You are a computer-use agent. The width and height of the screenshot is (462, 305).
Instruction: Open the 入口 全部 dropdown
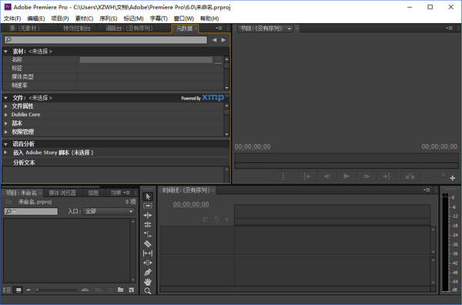109,211
